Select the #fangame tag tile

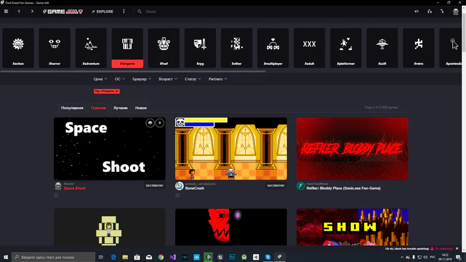click(127, 48)
